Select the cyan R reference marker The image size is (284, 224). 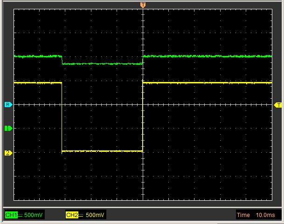pyautogui.click(x=8, y=105)
